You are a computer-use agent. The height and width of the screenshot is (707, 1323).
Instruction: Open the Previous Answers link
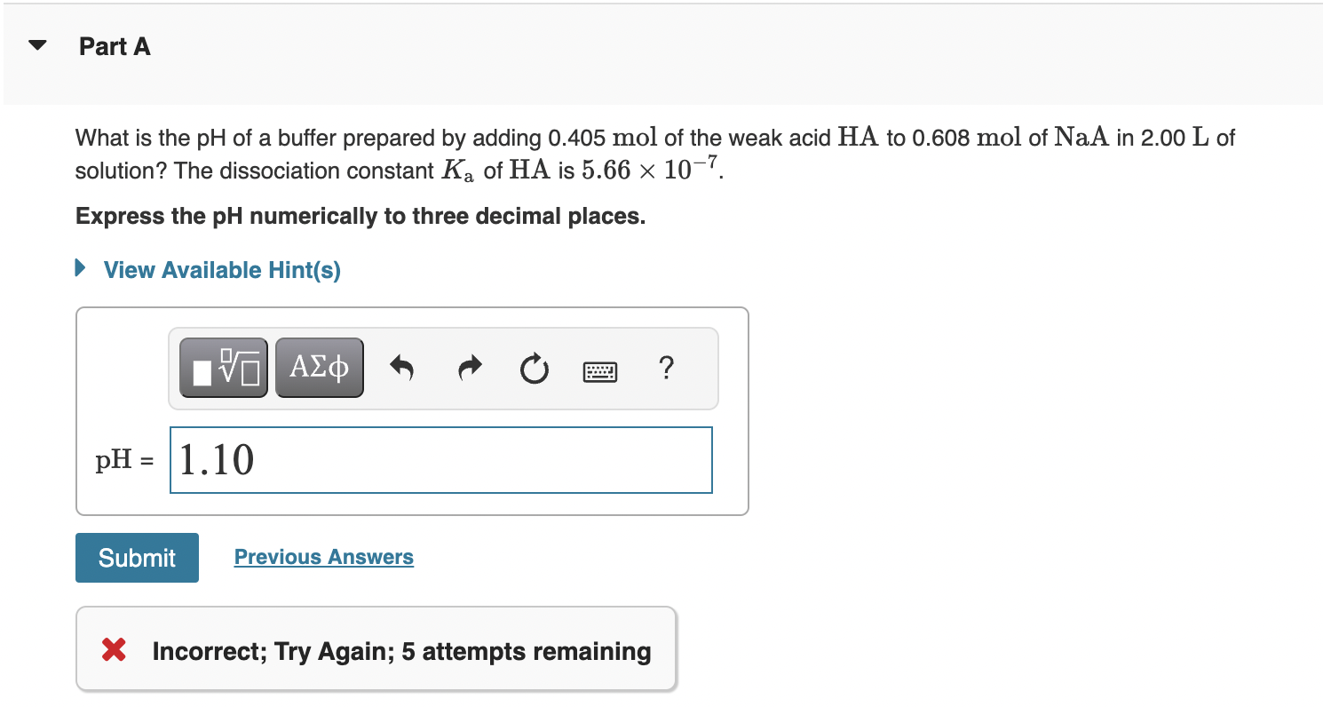(323, 556)
